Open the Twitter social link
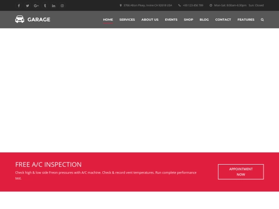279x209 pixels. 27,6
